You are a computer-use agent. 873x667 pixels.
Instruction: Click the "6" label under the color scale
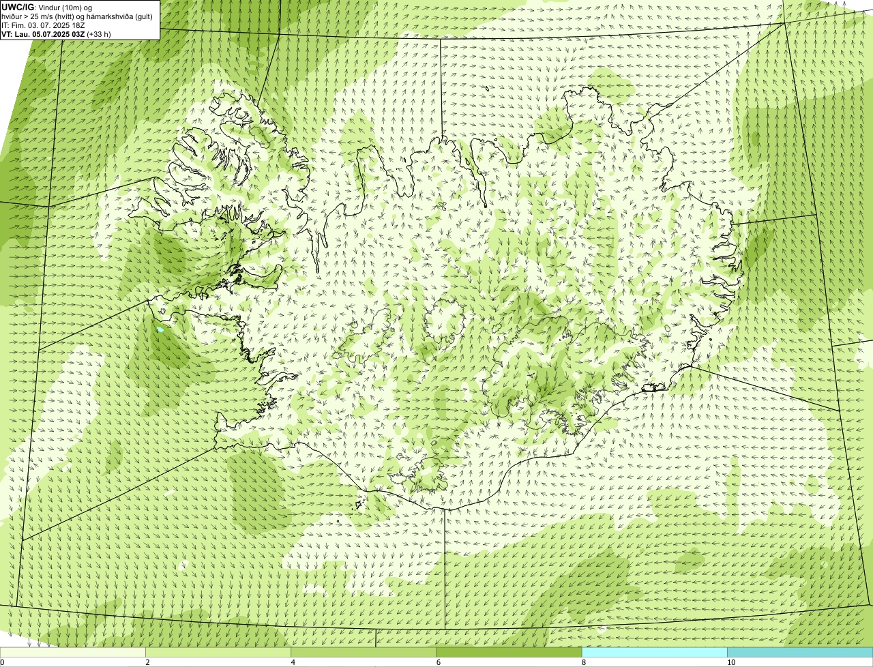click(x=438, y=662)
